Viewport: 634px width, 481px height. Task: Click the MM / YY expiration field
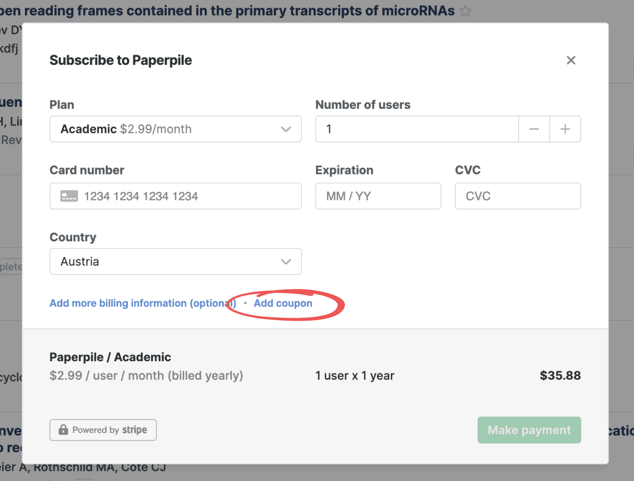tap(378, 196)
